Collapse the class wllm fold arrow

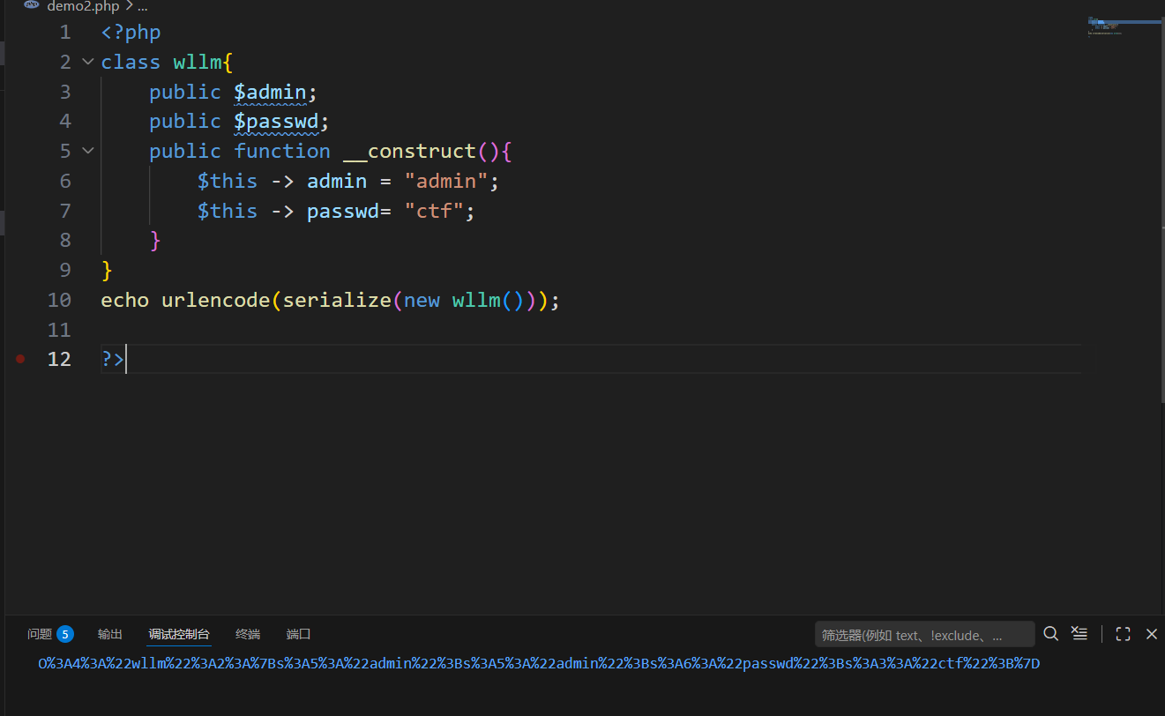point(87,62)
